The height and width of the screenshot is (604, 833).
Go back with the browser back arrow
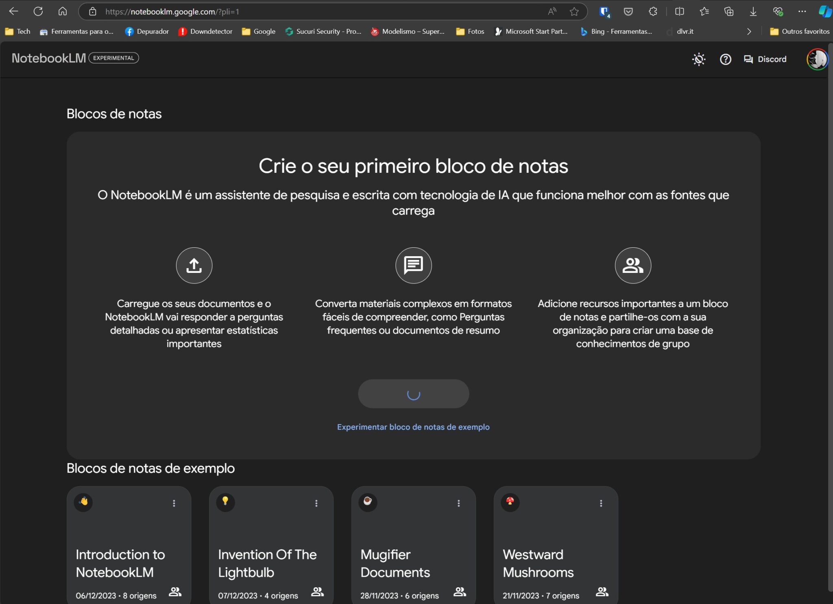click(x=13, y=11)
